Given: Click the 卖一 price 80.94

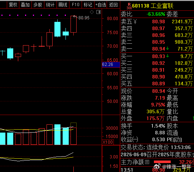Looking at the screenshot, I should 159,49.
